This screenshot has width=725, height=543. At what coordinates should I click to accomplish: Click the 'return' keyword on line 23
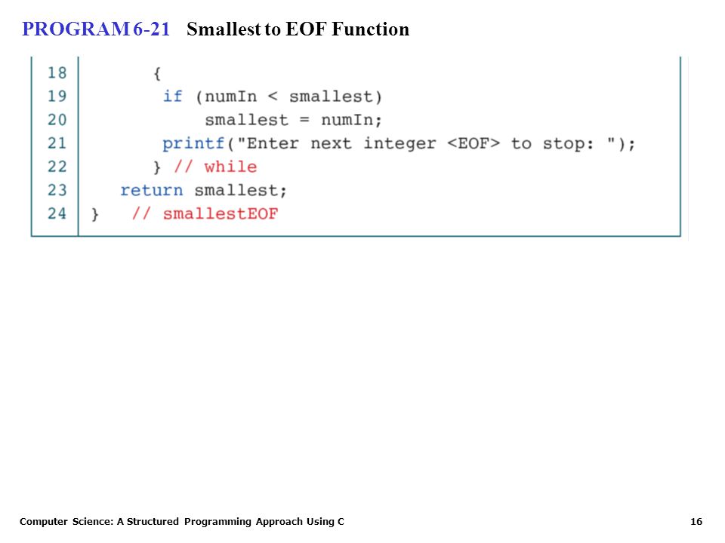coord(152,190)
